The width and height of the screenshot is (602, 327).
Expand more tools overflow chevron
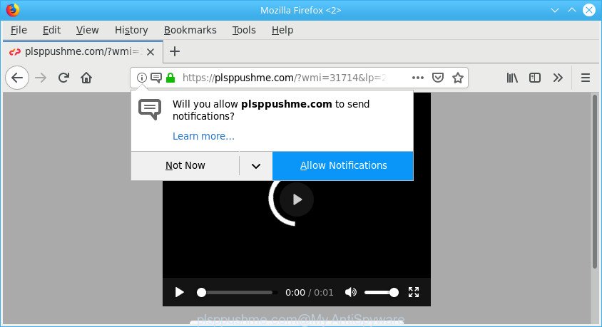click(x=558, y=78)
